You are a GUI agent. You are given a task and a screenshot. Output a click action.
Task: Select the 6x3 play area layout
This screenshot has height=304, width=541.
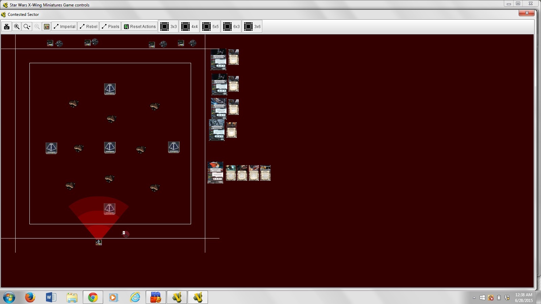(231, 27)
